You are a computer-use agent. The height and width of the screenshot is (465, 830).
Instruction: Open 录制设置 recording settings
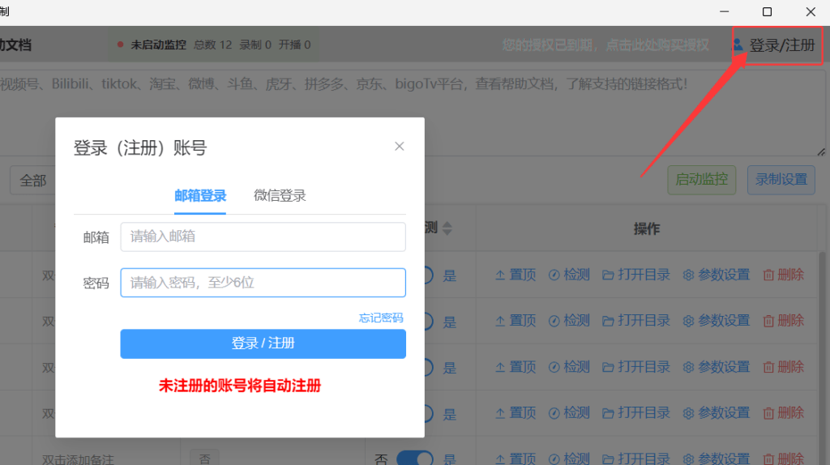(781, 180)
